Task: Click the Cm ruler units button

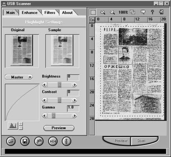Action: (92, 20)
